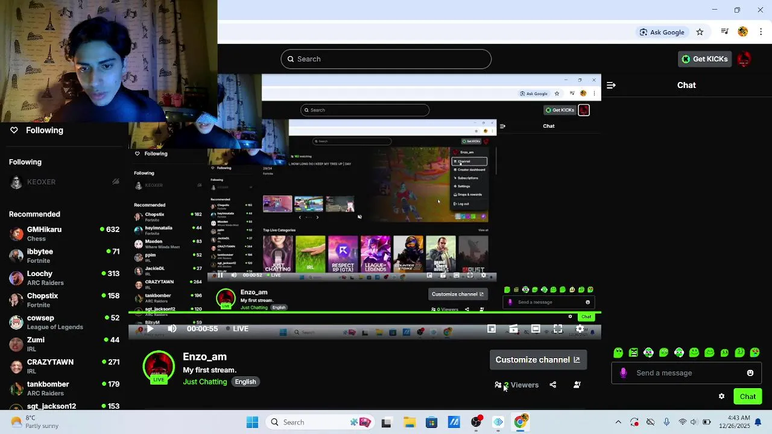This screenshot has width=772, height=434.
Task: Open Task View on the taskbar
Action: coord(386,423)
